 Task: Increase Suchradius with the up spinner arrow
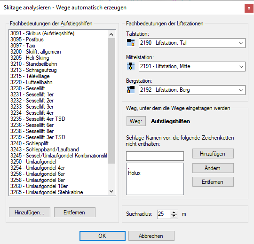pyautogui.click(x=174, y=213)
